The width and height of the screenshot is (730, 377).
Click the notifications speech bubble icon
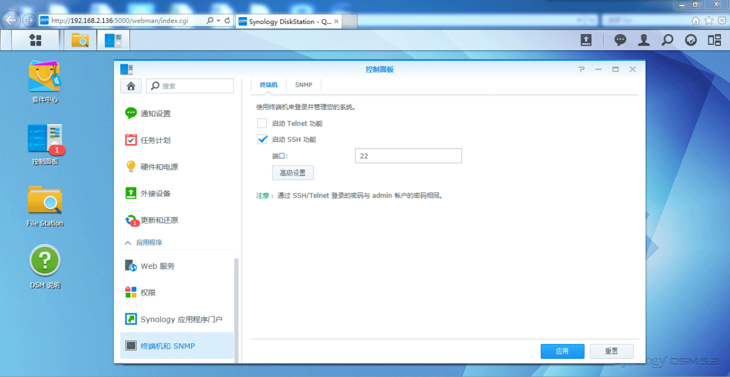[x=620, y=40]
